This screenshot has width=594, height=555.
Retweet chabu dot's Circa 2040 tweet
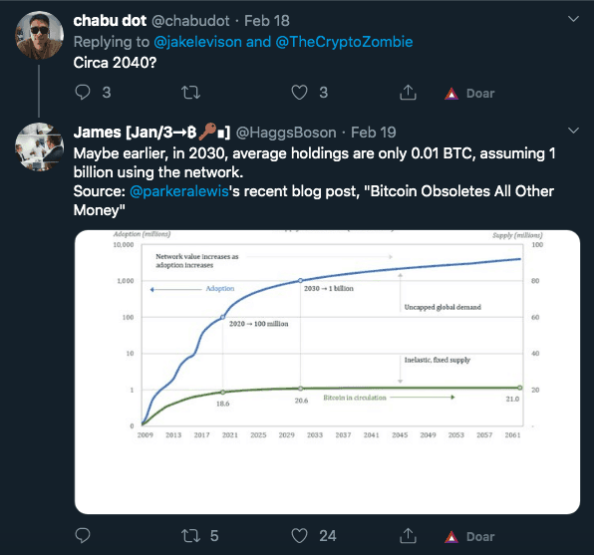coord(190,93)
